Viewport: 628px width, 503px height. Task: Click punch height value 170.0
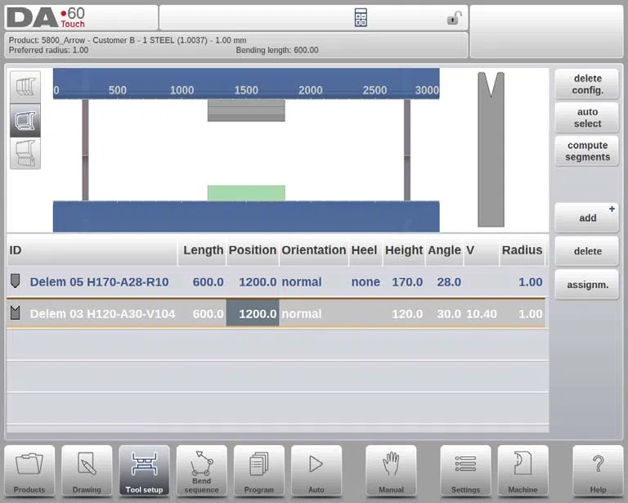point(407,282)
